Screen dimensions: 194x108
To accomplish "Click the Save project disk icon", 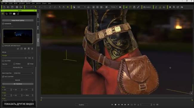I will click(x=12, y=7).
